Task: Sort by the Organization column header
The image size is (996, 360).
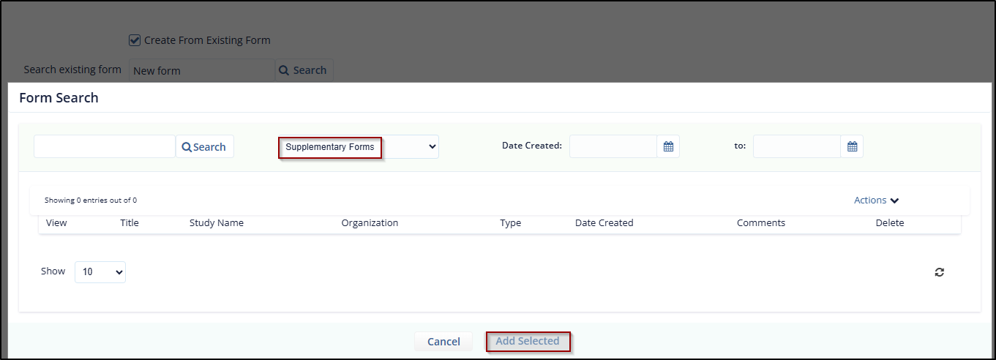Action: point(370,222)
